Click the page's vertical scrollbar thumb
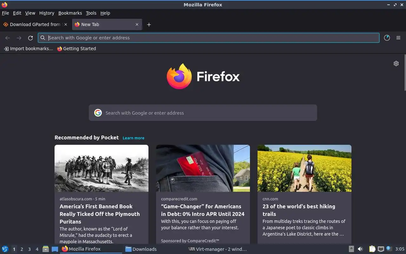The width and height of the screenshot is (406, 254). pos(405,72)
